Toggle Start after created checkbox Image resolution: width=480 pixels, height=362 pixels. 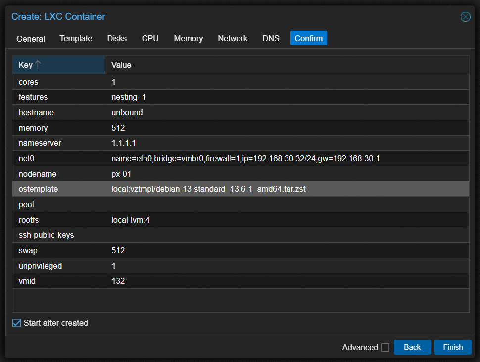tap(16, 323)
